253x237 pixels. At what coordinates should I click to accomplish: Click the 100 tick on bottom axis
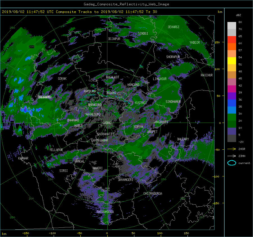tap(160, 233)
